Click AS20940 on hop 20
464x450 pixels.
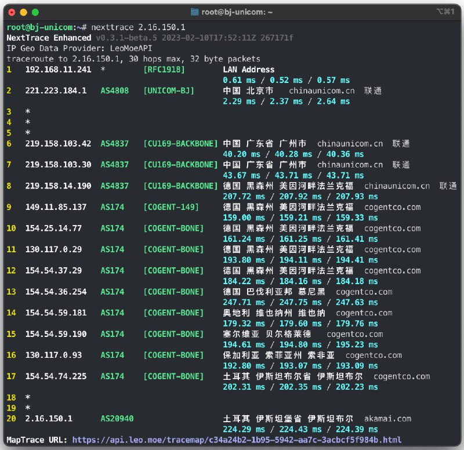tap(117, 419)
